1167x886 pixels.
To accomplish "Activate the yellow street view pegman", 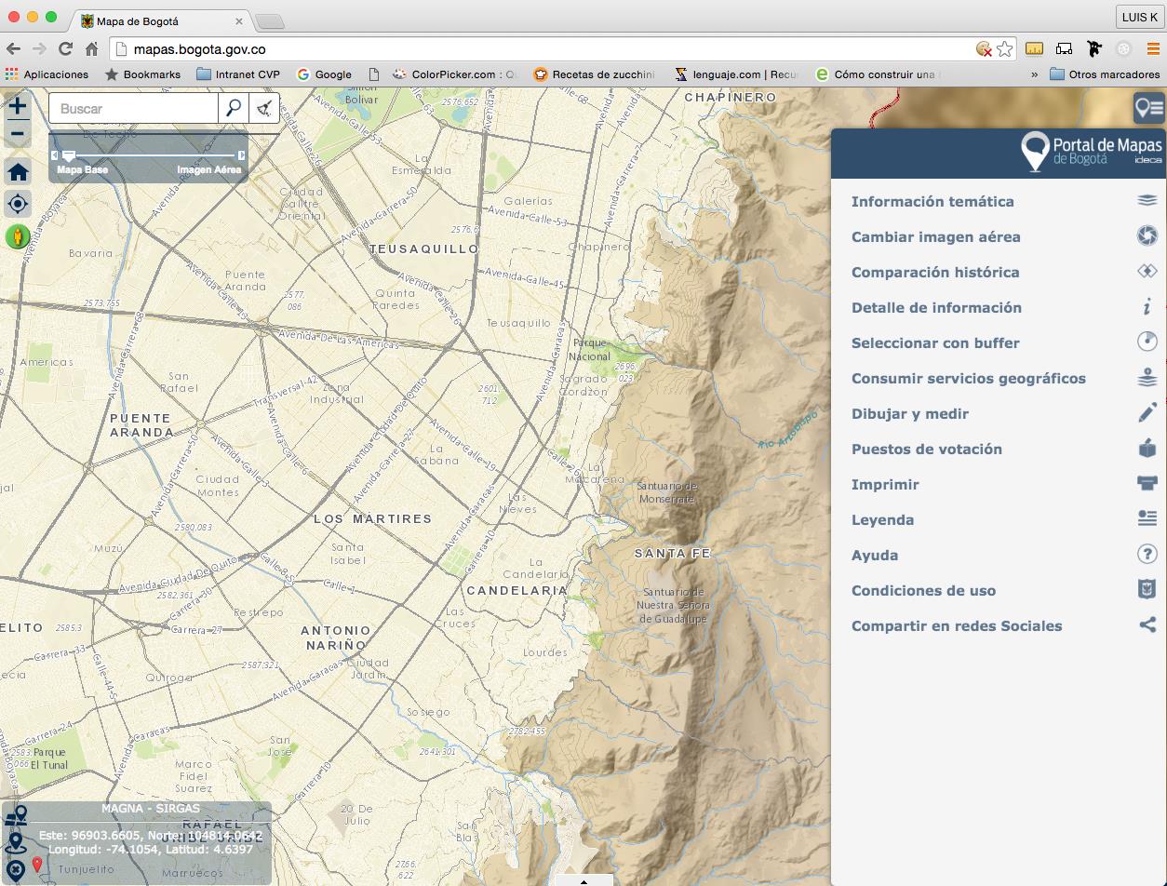I will click(18, 236).
